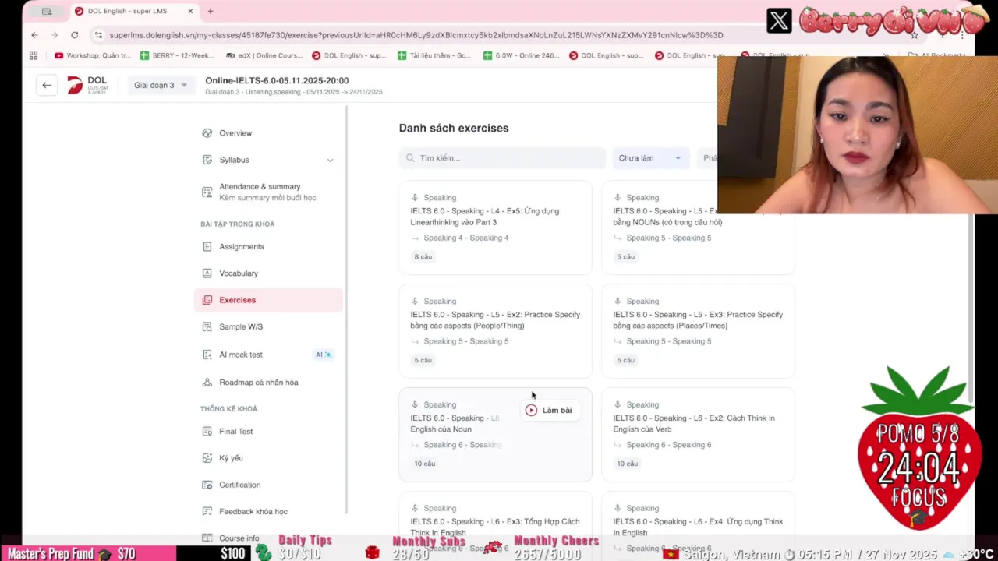
Task: Click the browser back arrow
Action: click(34, 35)
